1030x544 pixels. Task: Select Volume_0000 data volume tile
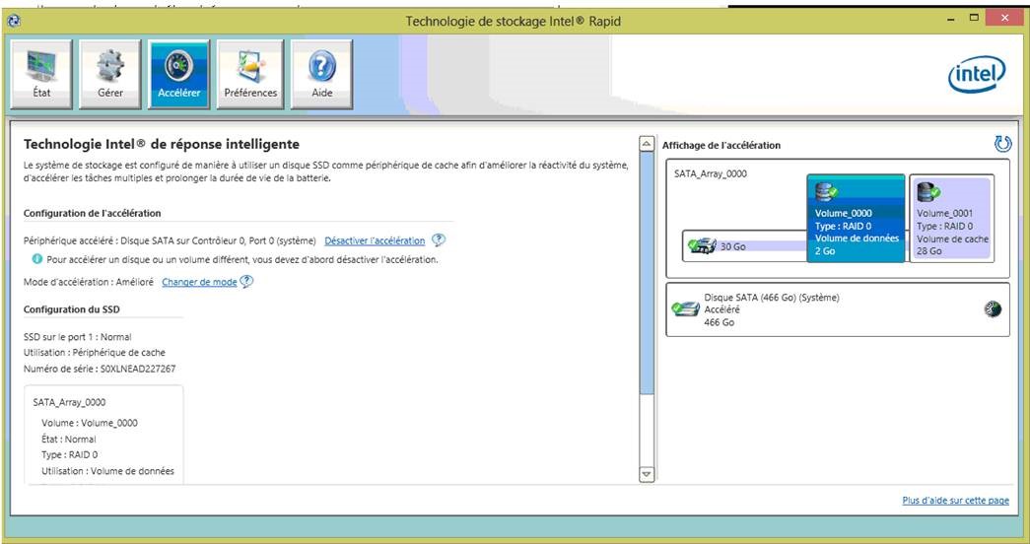[856, 218]
